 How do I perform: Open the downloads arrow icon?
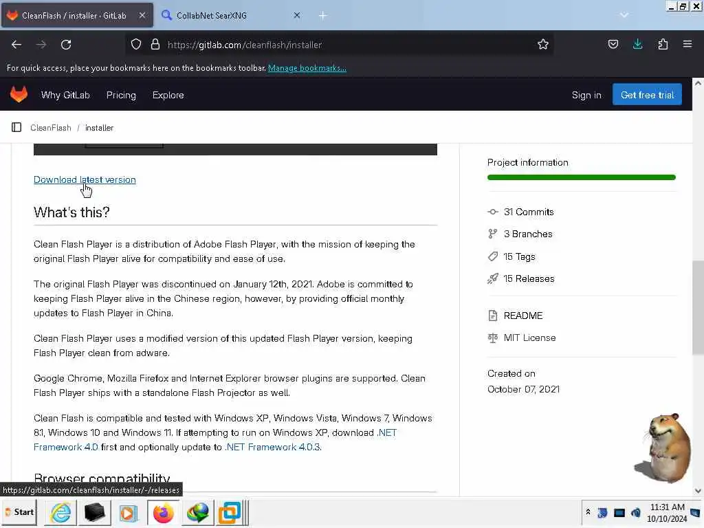637,44
